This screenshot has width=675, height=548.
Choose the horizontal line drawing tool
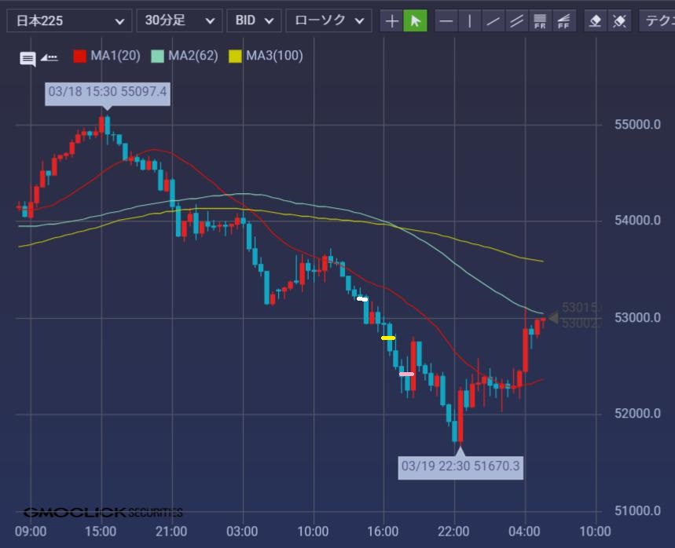(x=446, y=20)
